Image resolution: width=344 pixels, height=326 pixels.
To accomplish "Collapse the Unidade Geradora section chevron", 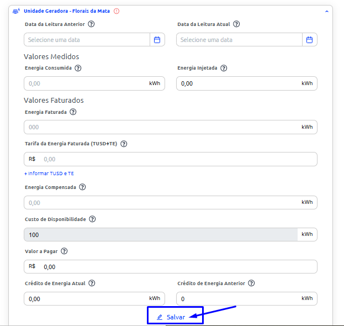I will [x=326, y=11].
